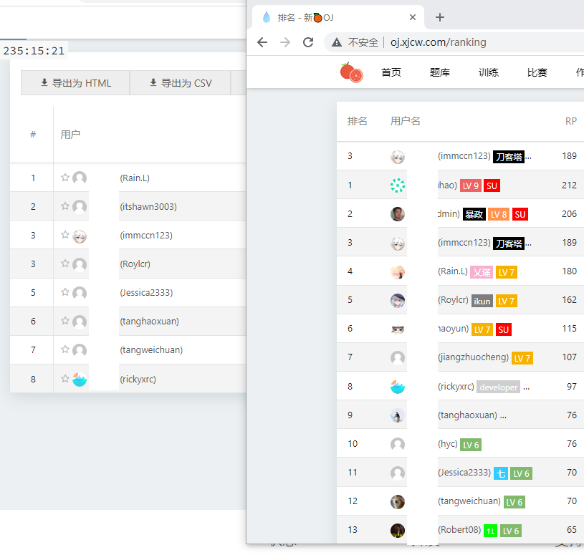Export the table via the 导出为 CSV button

[180, 83]
